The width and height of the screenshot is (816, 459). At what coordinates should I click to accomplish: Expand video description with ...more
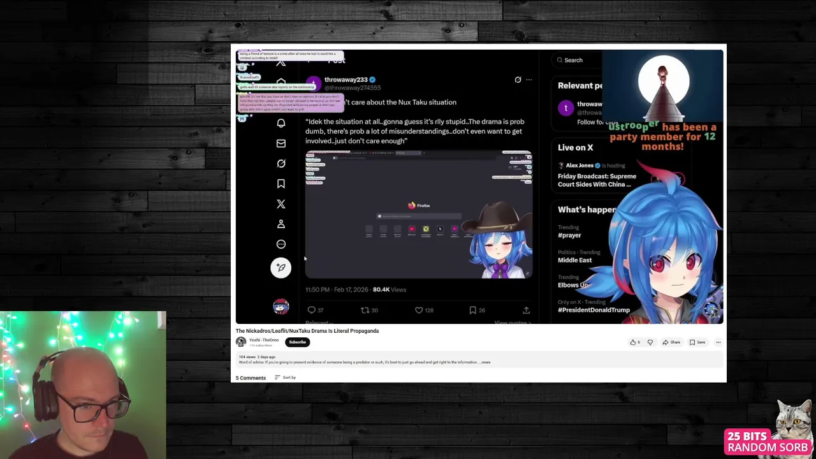[485, 362]
